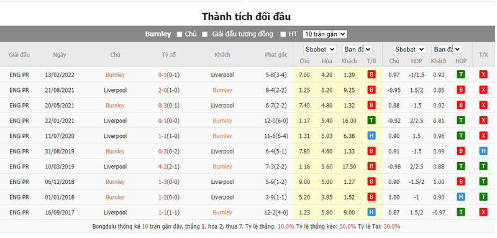This screenshot has height=238, width=497.
Task: Click green T over/under badge for 10/03/2019 row
Action: click(483, 167)
